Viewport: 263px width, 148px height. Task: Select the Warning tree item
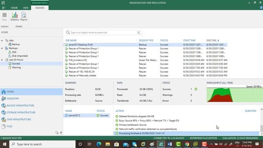point(16,67)
